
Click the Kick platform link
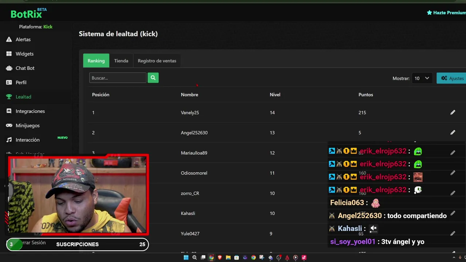click(x=48, y=27)
